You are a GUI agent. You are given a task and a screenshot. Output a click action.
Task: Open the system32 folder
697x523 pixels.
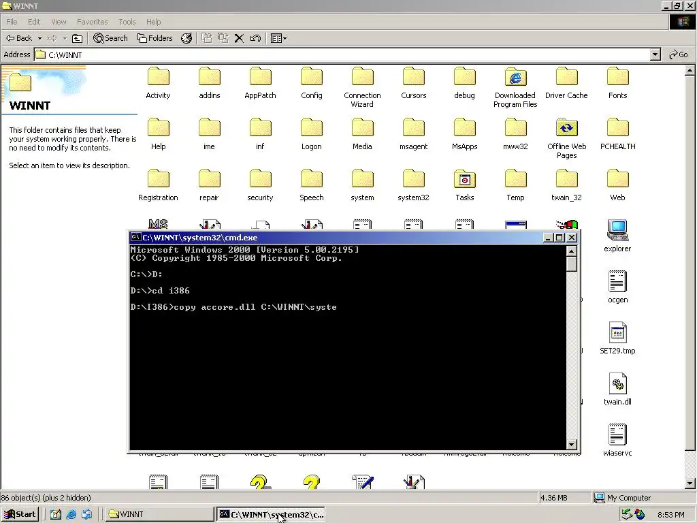click(413, 185)
